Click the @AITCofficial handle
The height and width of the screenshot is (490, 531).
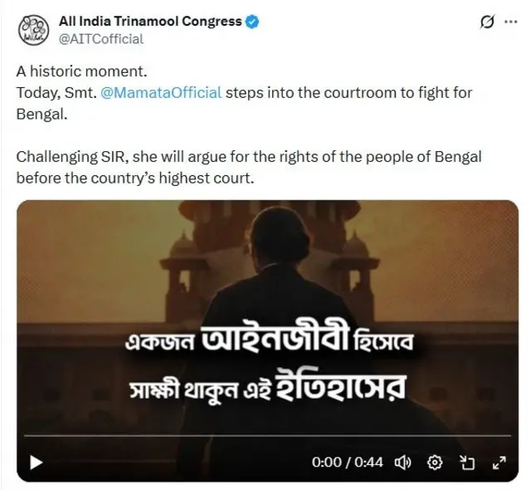(101, 39)
